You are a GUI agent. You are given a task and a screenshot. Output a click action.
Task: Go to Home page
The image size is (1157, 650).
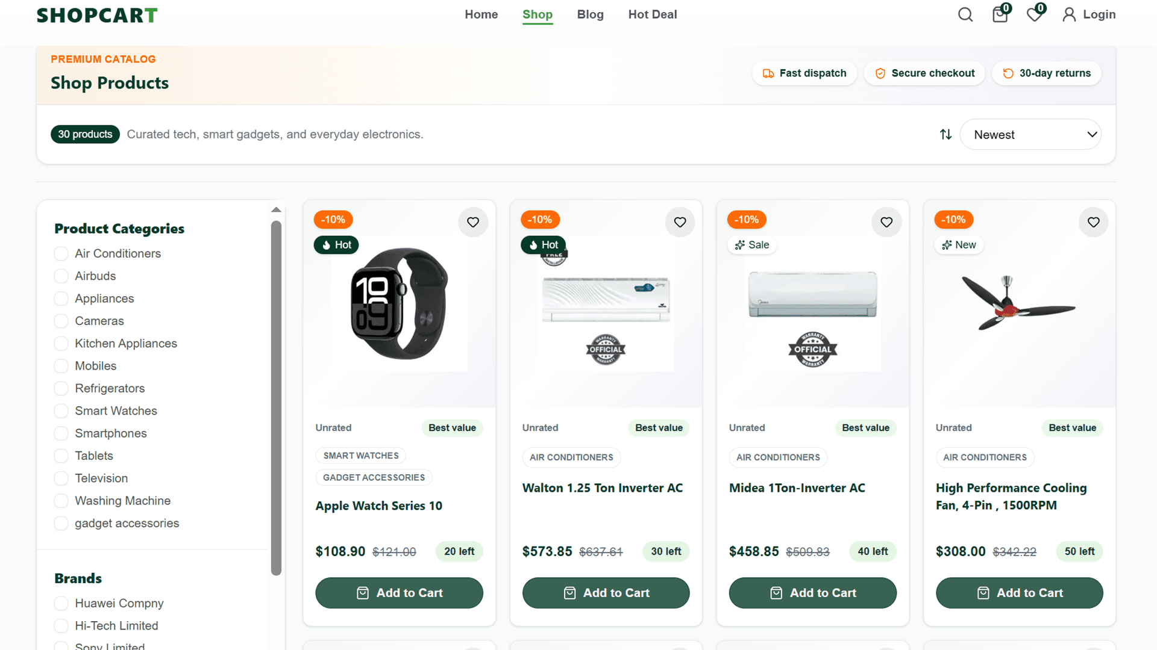pos(481,14)
